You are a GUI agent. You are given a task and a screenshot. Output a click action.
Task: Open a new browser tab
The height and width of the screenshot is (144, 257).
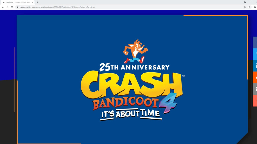point(37,2)
